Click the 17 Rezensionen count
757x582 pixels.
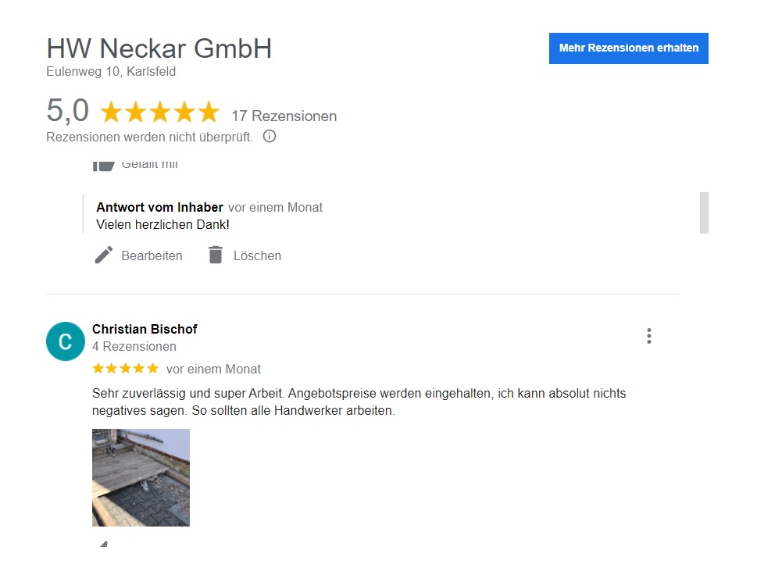(284, 116)
